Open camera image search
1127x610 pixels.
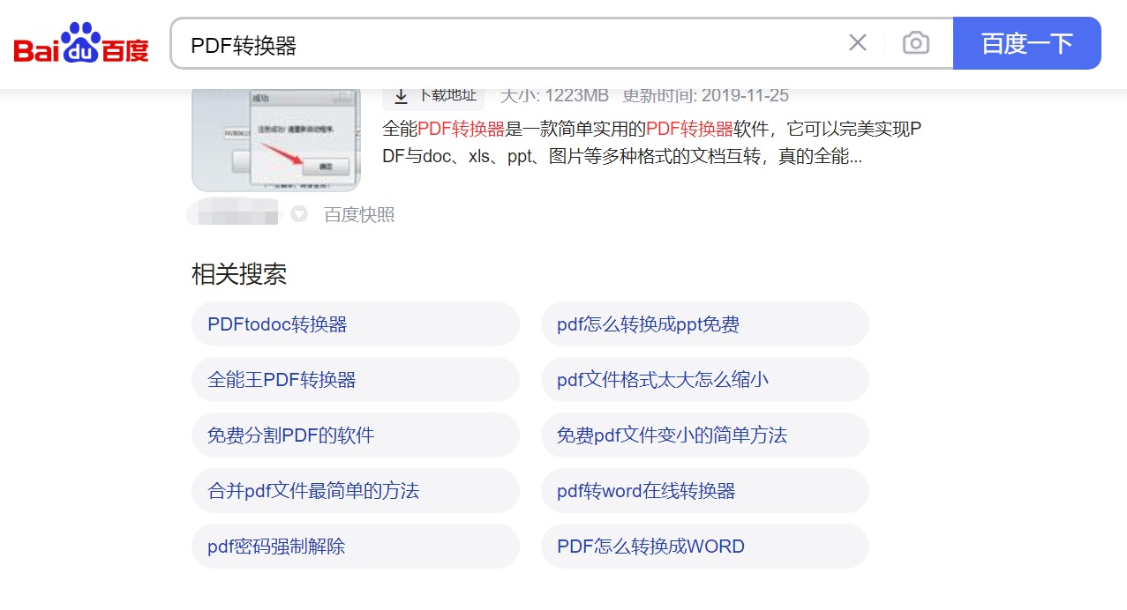(916, 43)
